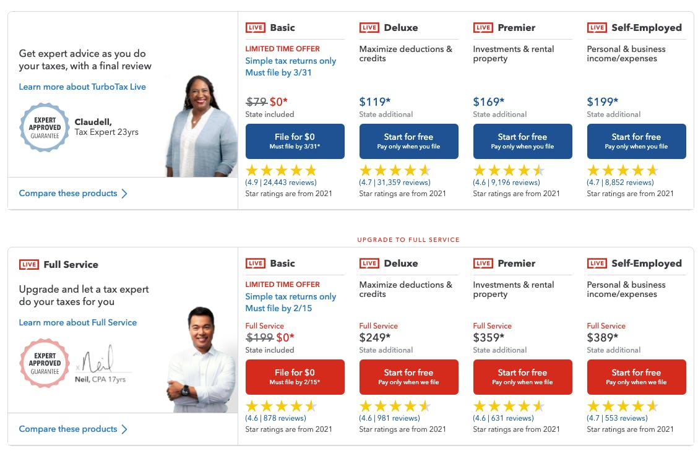Open Learn more about Full Service link
Viewport: 698px width, 451px height.
78,322
